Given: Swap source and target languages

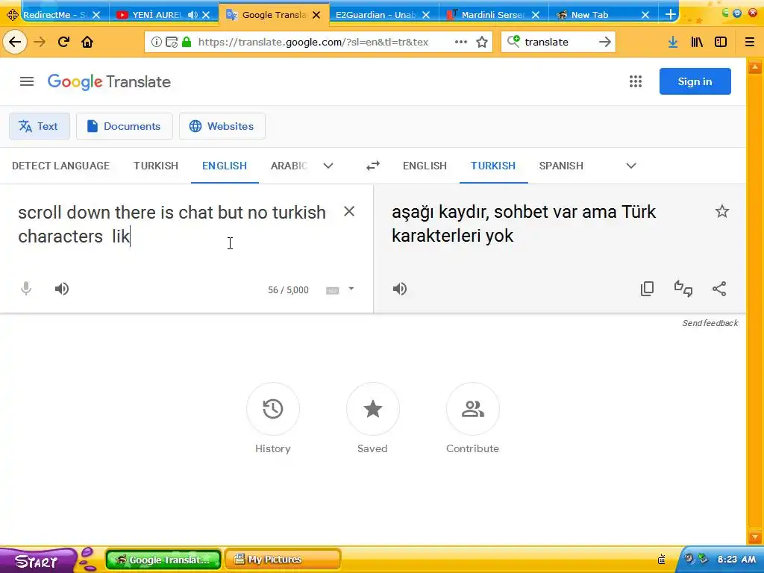Looking at the screenshot, I should click(x=373, y=166).
